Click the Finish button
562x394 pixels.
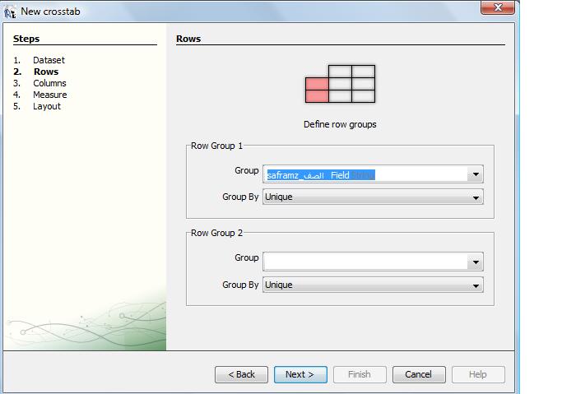click(360, 374)
